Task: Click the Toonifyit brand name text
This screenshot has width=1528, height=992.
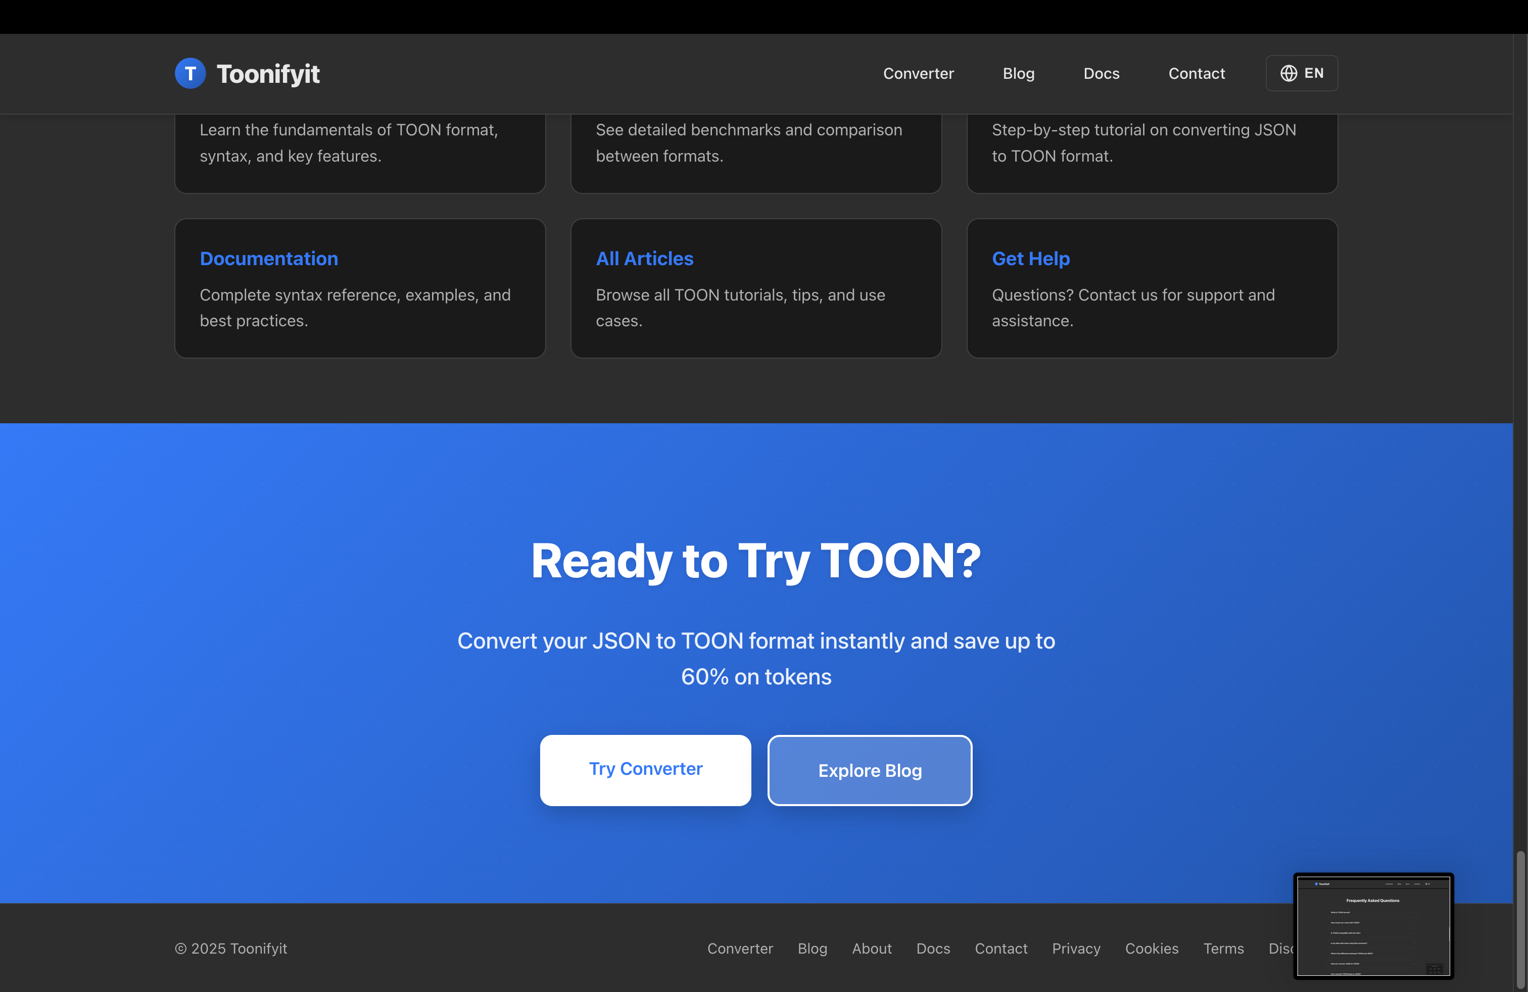Action: (x=268, y=74)
